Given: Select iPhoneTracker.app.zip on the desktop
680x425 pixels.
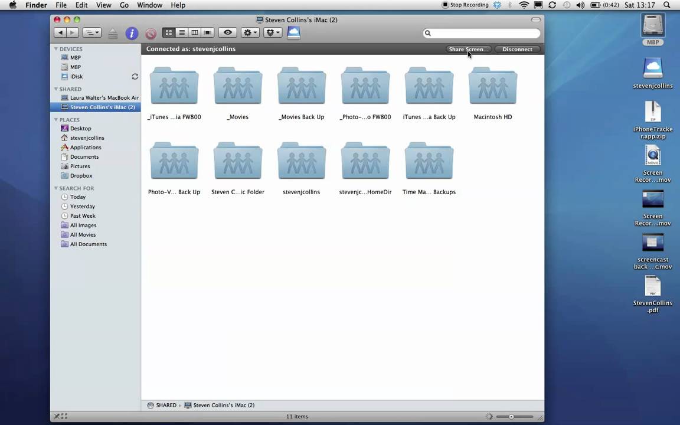Looking at the screenshot, I should click(653, 120).
